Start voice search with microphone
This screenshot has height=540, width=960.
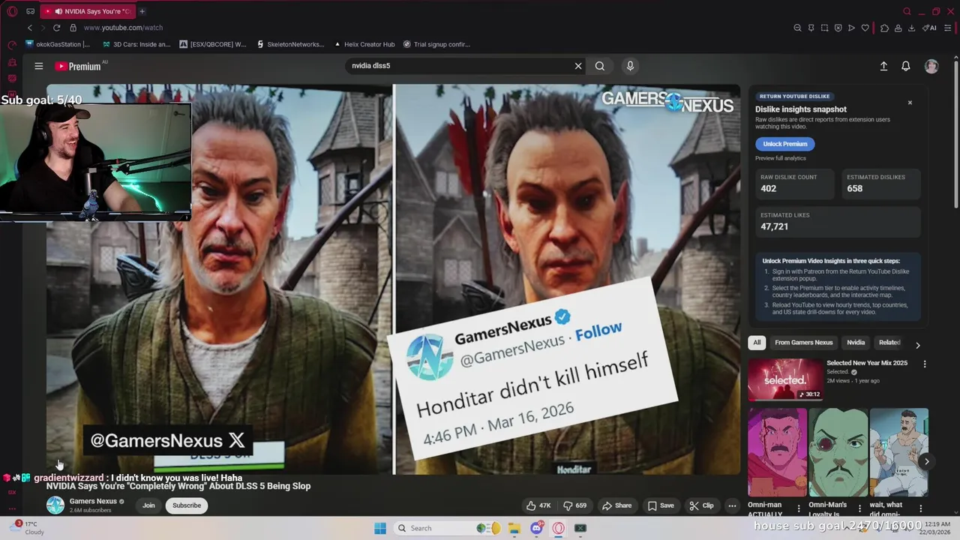pos(630,66)
